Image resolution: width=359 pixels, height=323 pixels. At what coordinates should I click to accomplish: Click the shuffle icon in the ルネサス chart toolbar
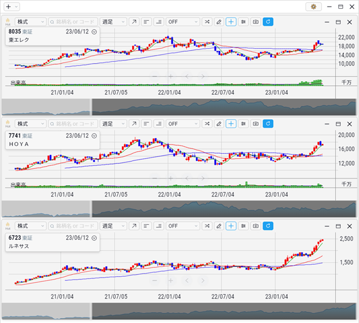point(206,226)
